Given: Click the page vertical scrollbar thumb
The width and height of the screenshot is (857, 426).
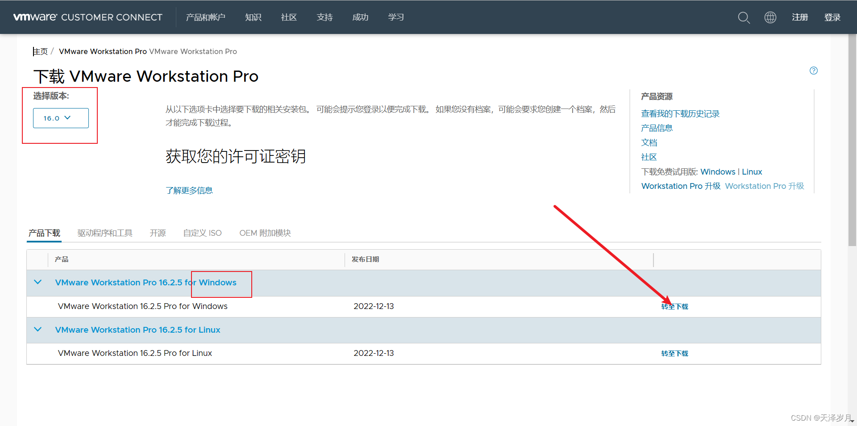Looking at the screenshot, I should pos(852,140).
